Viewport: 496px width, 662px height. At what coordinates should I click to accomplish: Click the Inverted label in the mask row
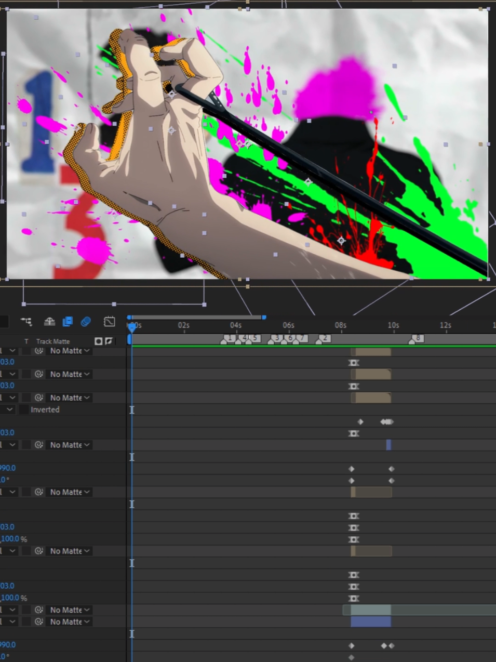[45, 409]
